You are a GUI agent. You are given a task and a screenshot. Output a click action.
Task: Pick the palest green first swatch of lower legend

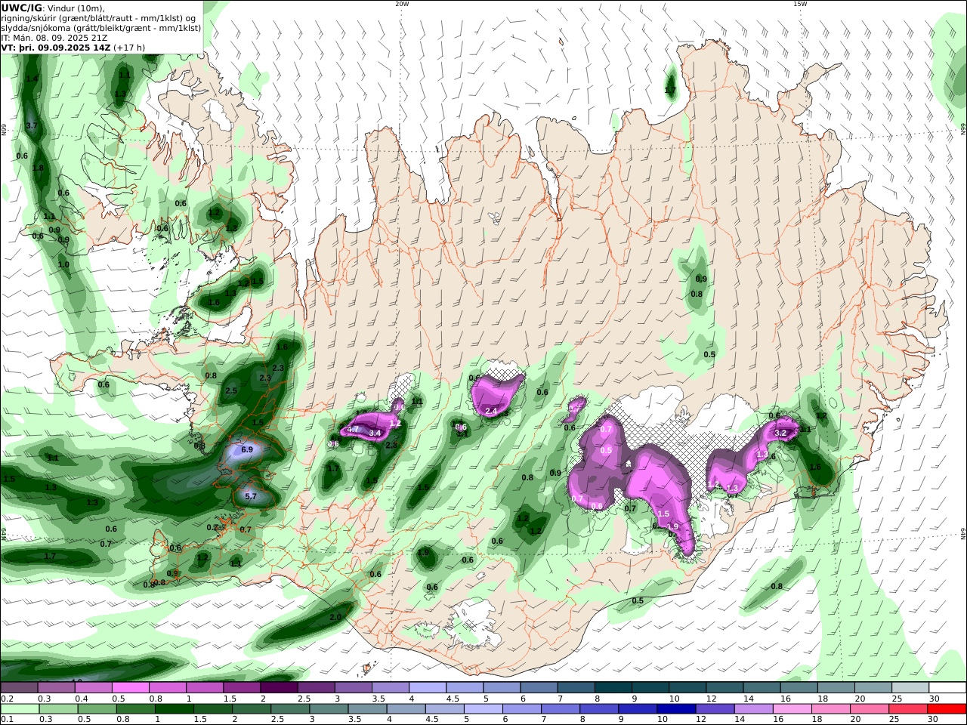[x=20, y=709]
